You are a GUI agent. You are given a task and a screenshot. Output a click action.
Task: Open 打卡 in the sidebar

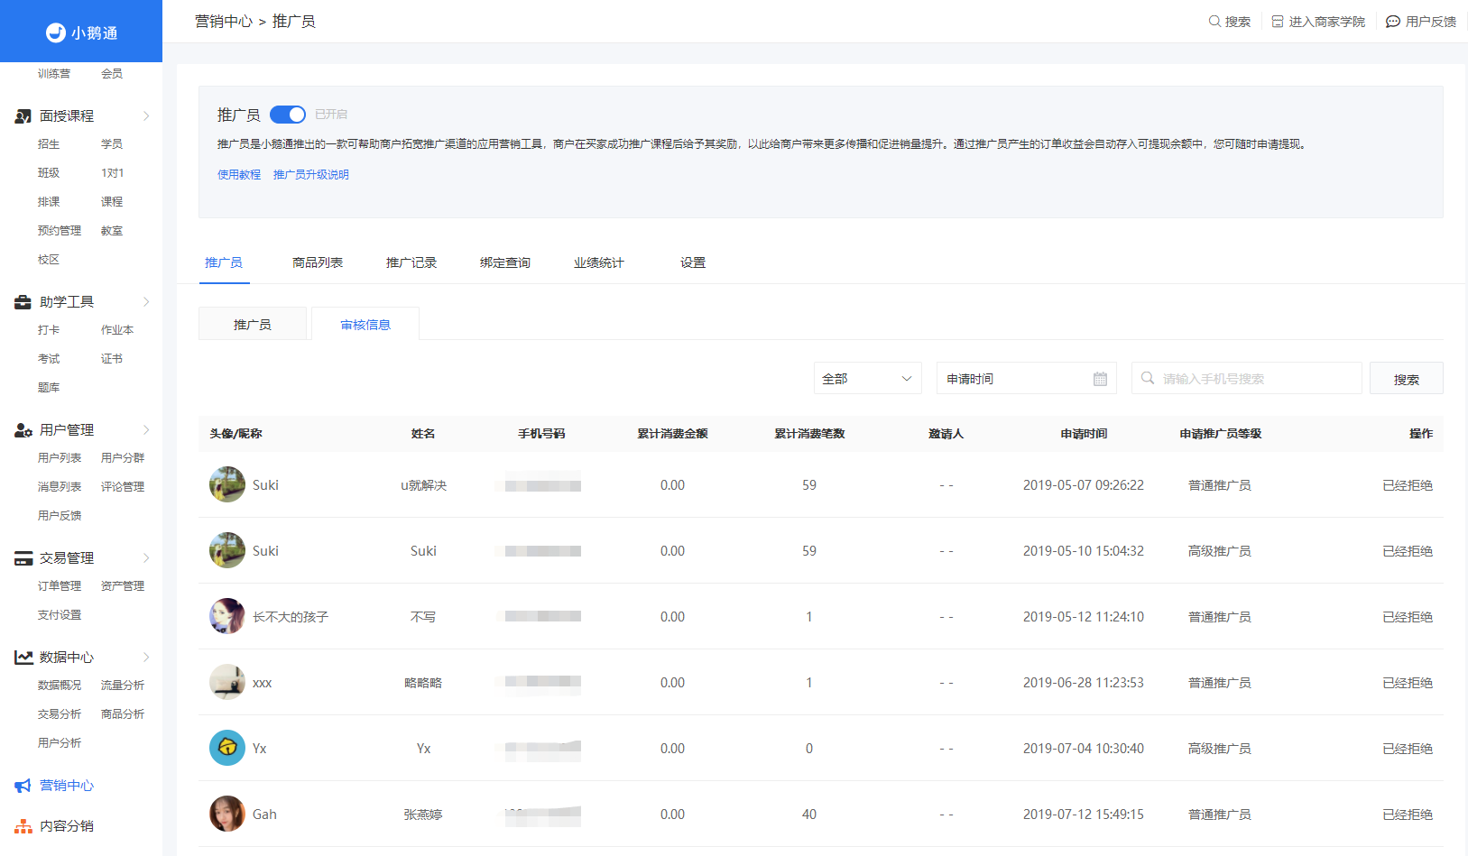coord(49,330)
